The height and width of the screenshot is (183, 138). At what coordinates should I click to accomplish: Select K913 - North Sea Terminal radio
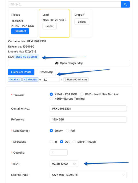(x=82, y=94)
